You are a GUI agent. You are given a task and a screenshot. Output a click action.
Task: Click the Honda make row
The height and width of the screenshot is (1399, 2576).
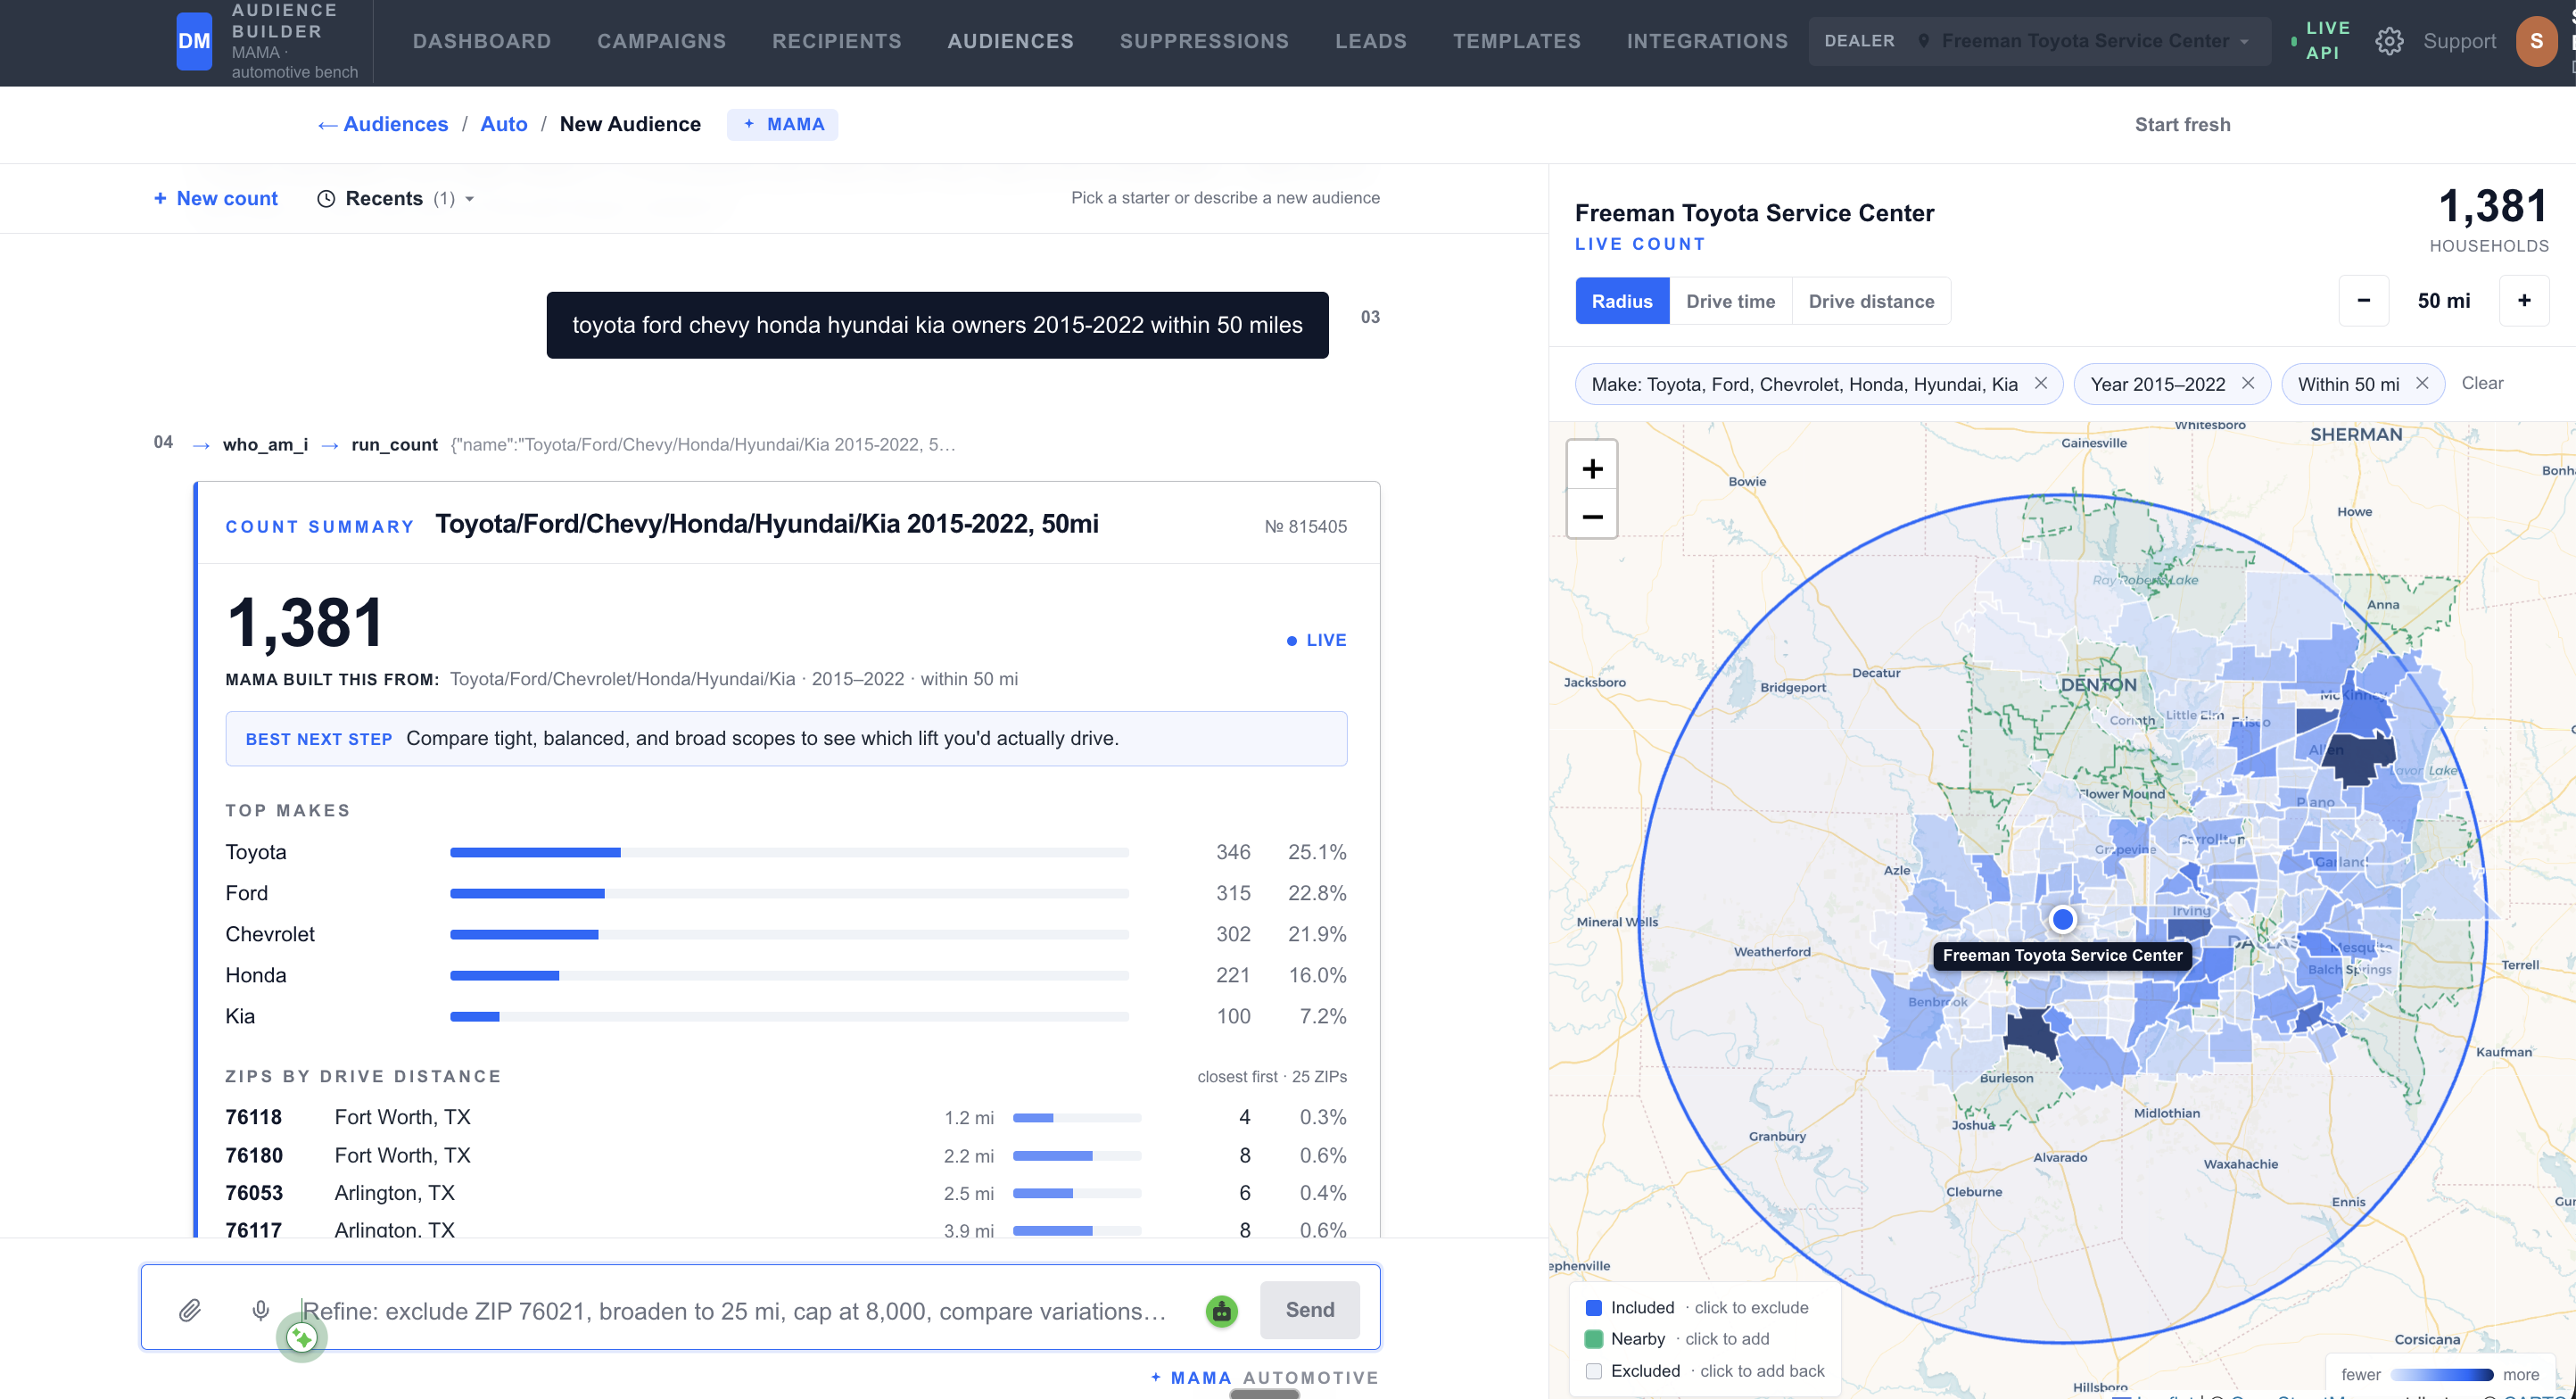[x=786, y=976]
